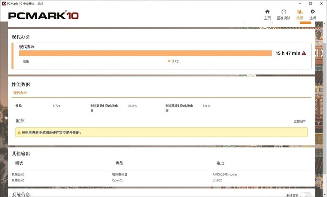Click the 测试 column header
The image size is (327, 197).
19,163
